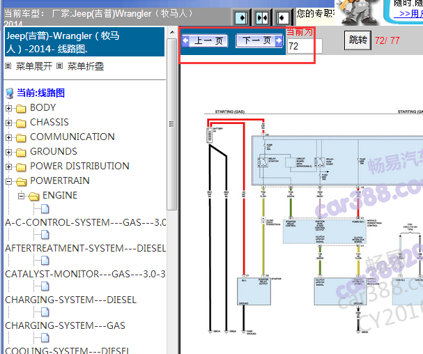
Task: Click 菜单展开 to expand menu
Action: [x=34, y=66]
